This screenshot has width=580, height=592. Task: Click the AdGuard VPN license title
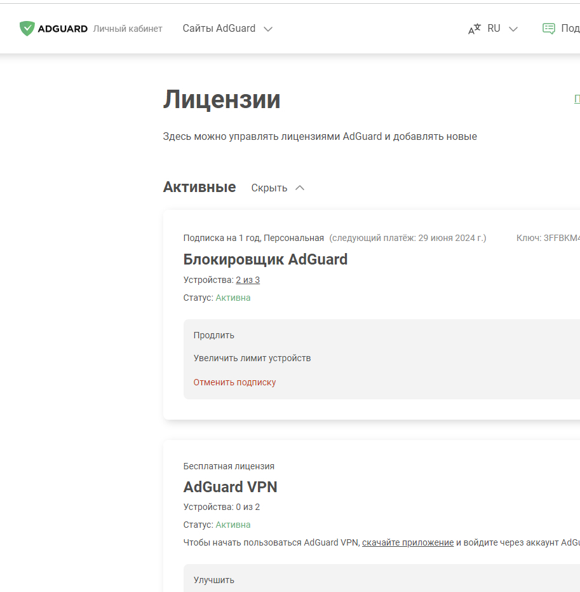[x=231, y=487]
